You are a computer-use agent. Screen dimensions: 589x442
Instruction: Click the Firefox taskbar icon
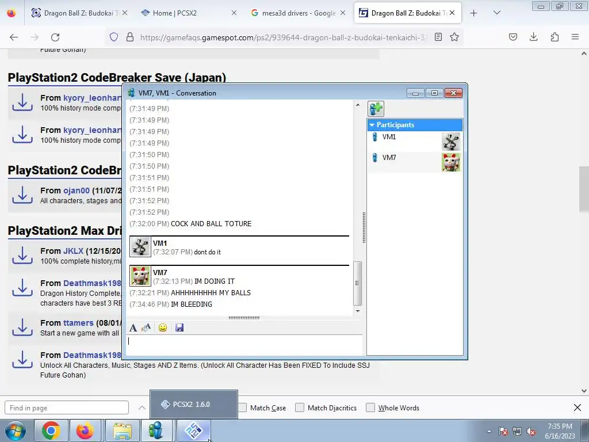coord(85,430)
